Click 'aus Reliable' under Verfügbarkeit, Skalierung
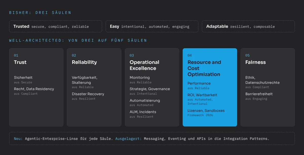 (x=83, y=87)
